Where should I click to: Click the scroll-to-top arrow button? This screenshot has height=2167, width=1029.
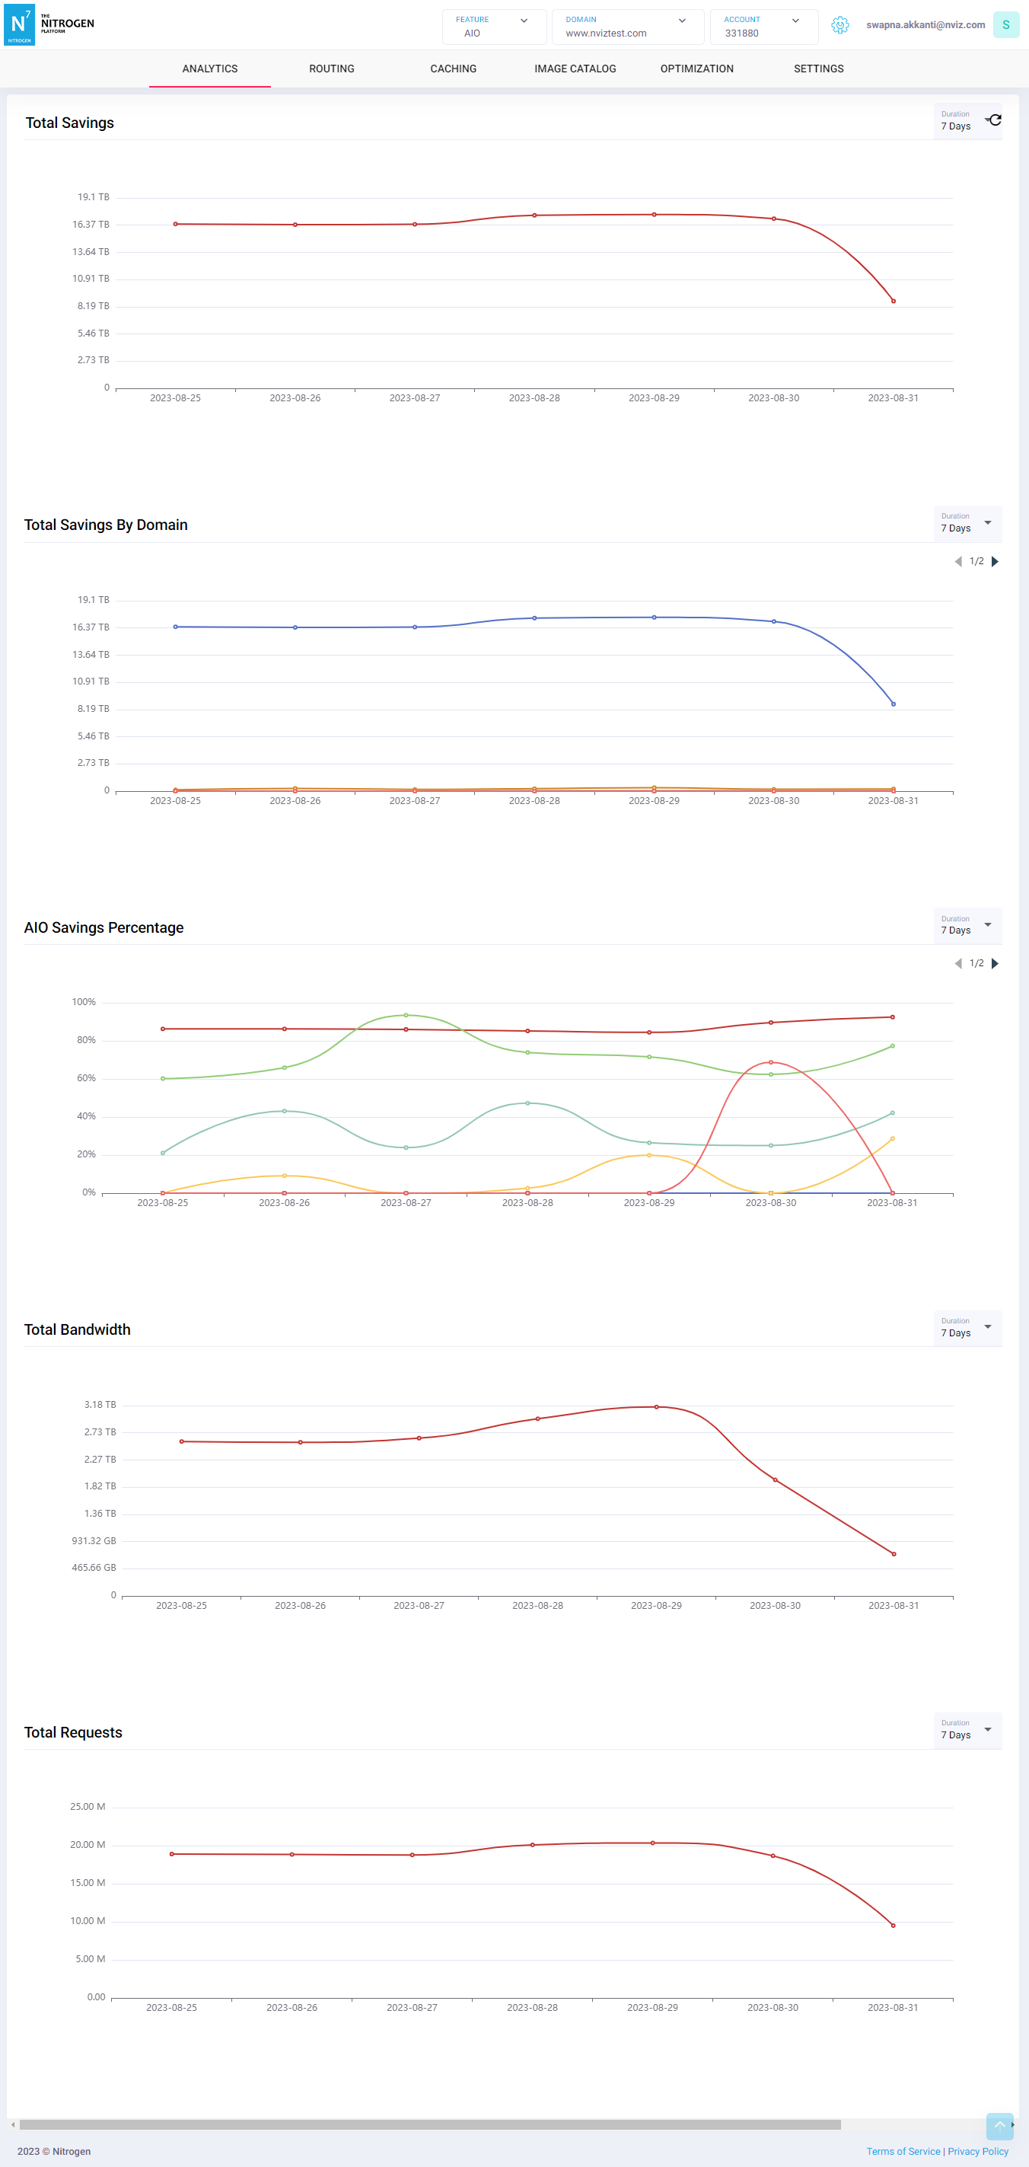pos(999,2126)
